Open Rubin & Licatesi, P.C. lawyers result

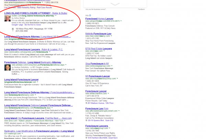point(34,50)
